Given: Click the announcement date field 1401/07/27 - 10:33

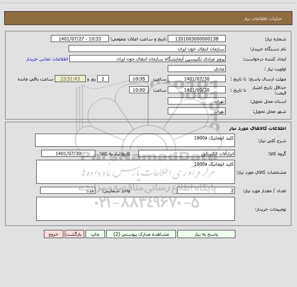Looking at the screenshot, I should tap(80, 39).
